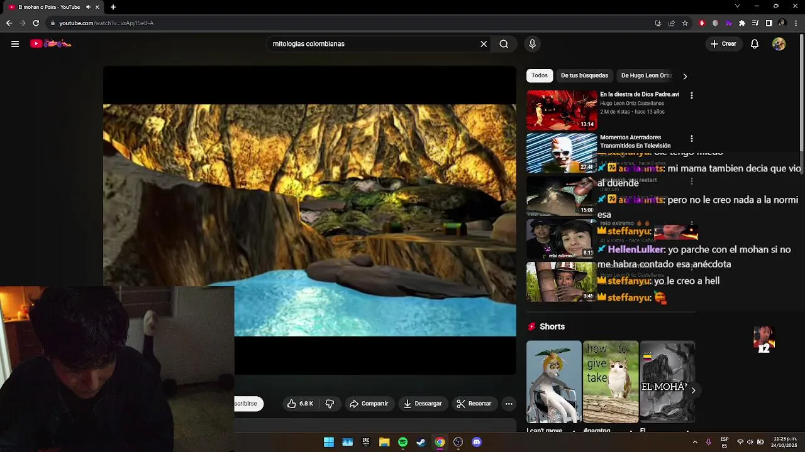
Task: Open Hugo Leon Ortiz Castellanos channel link
Action: [631, 103]
